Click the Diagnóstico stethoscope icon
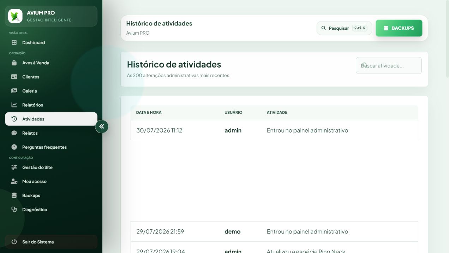449x253 pixels. pos(14,210)
